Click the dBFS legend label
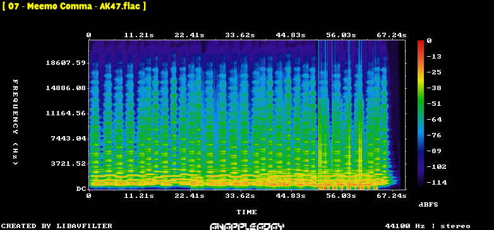This screenshot has height=230, width=494. pyautogui.click(x=428, y=205)
